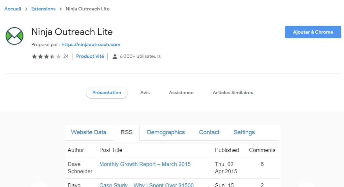Click the Post Title column header
This screenshot has width=344, height=187.
click(111, 150)
